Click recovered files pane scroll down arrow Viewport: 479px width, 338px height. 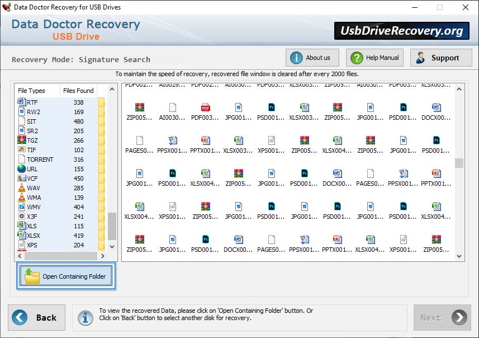tap(459, 256)
